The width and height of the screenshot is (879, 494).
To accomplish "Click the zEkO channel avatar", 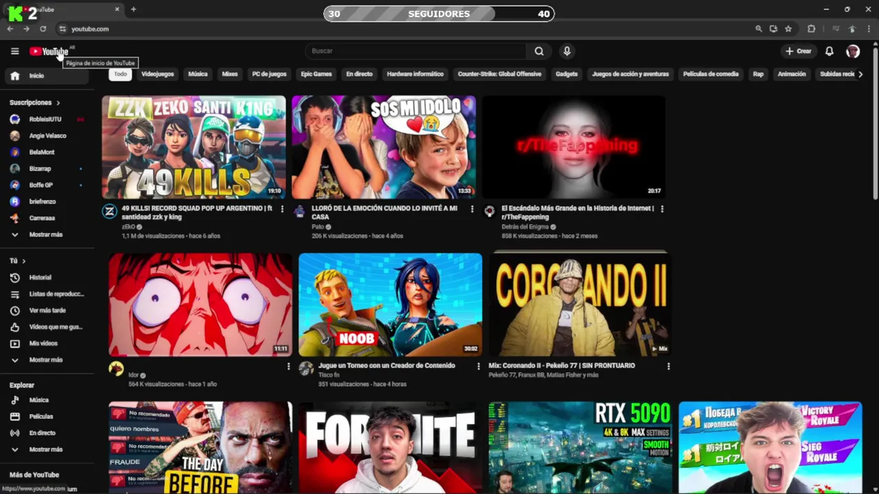I will pyautogui.click(x=110, y=211).
